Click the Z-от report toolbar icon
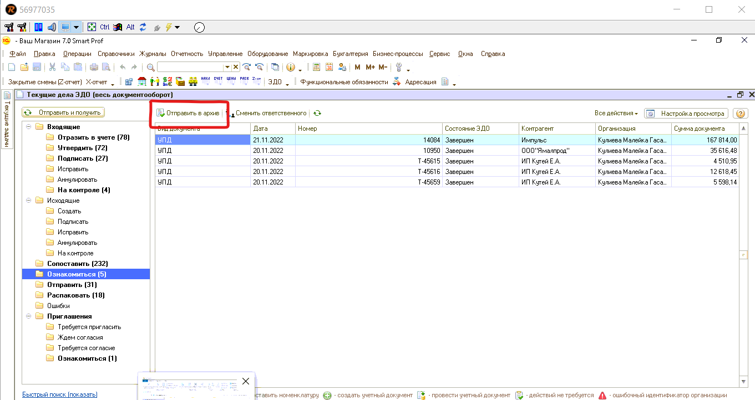755x400 pixels. click(256, 81)
